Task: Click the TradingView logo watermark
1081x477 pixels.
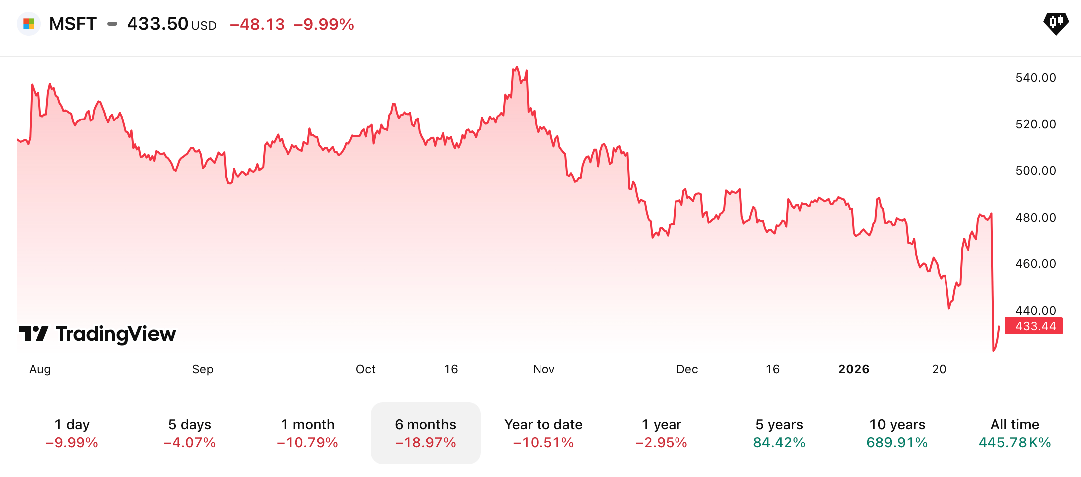Action: coord(98,334)
